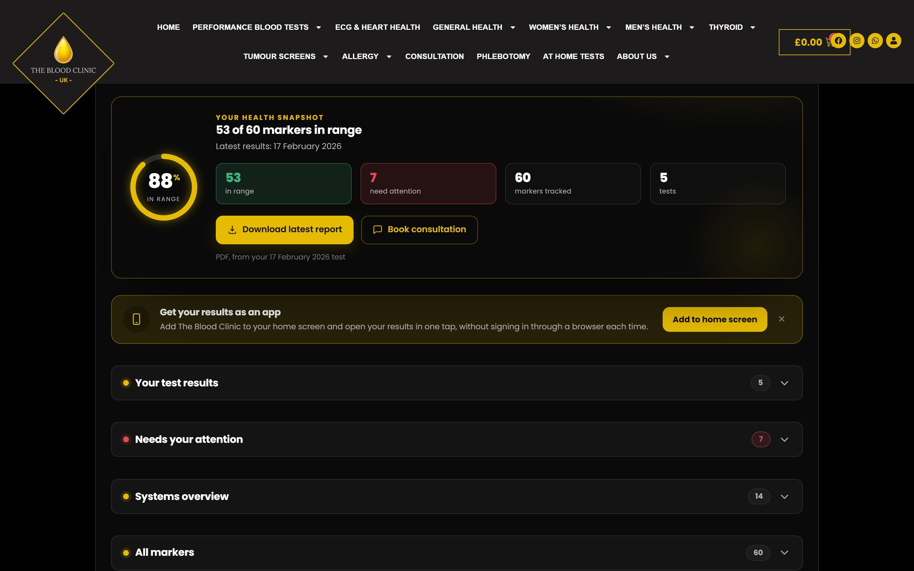Expand the Systems overview section

point(457,496)
